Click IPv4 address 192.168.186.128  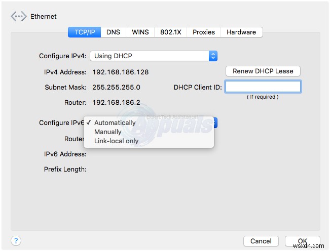pyautogui.click(x=121, y=72)
